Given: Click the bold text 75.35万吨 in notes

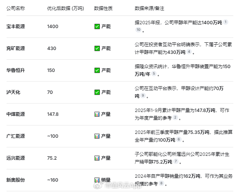Looking at the screenshot, I should pyautogui.click(x=199, y=132).
